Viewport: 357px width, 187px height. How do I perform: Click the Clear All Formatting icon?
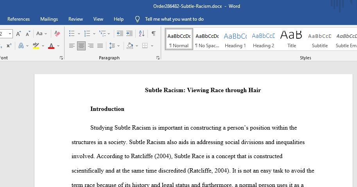click(x=57, y=34)
